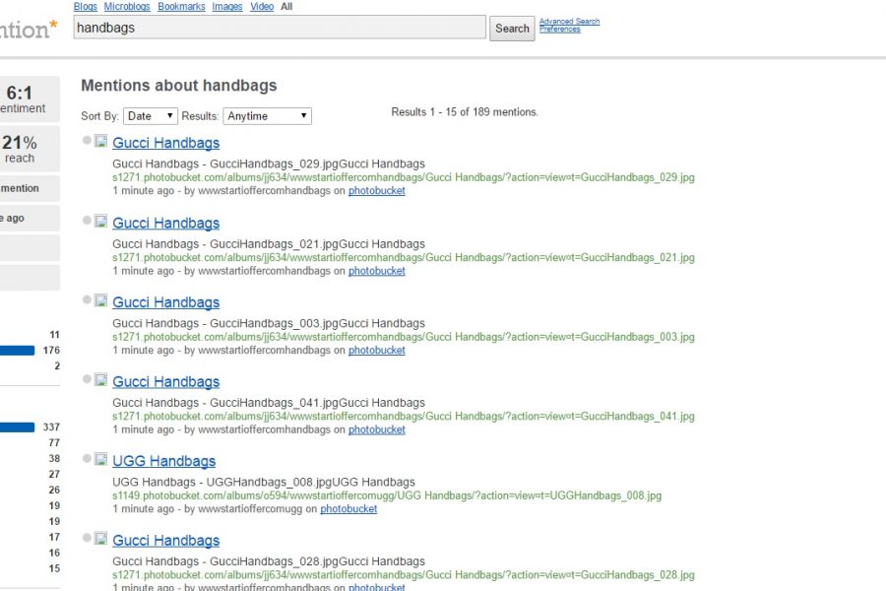Open the Advanced Search link
Viewport: 886px width, 591px height.
[x=569, y=21]
